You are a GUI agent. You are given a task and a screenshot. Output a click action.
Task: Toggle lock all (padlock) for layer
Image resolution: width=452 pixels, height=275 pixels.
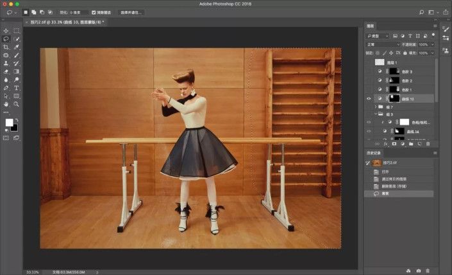coord(405,53)
